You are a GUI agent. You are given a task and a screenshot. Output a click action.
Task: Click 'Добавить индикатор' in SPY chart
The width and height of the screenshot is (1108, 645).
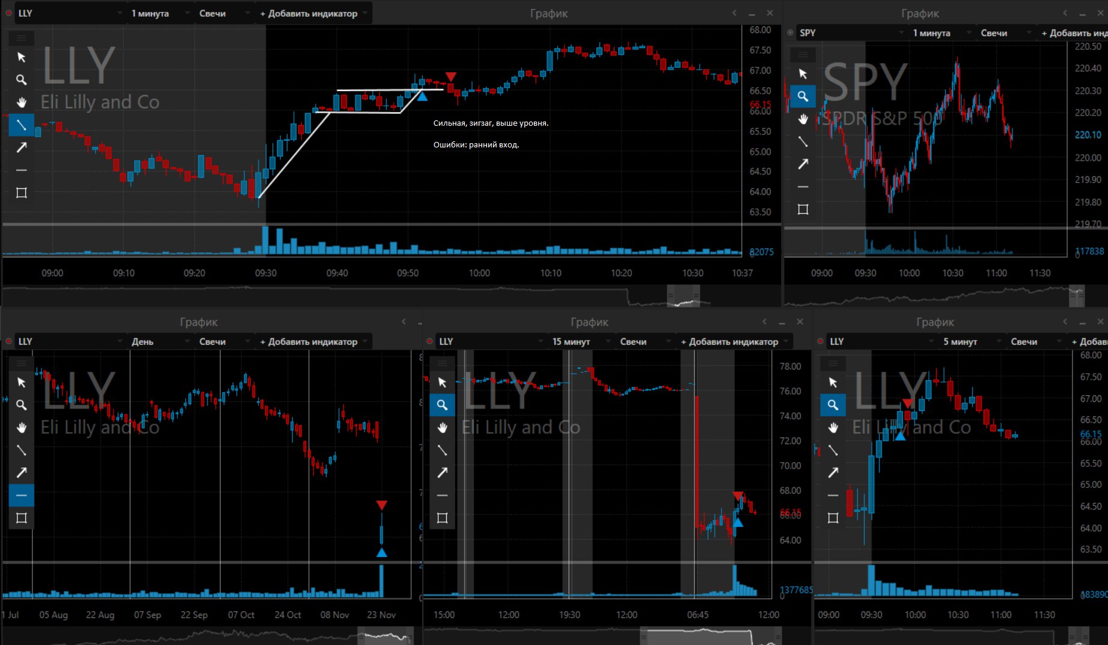coord(1074,33)
